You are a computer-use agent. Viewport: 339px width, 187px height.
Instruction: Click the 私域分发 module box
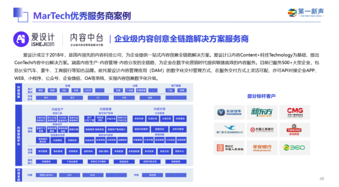pyautogui.click(x=153, y=119)
